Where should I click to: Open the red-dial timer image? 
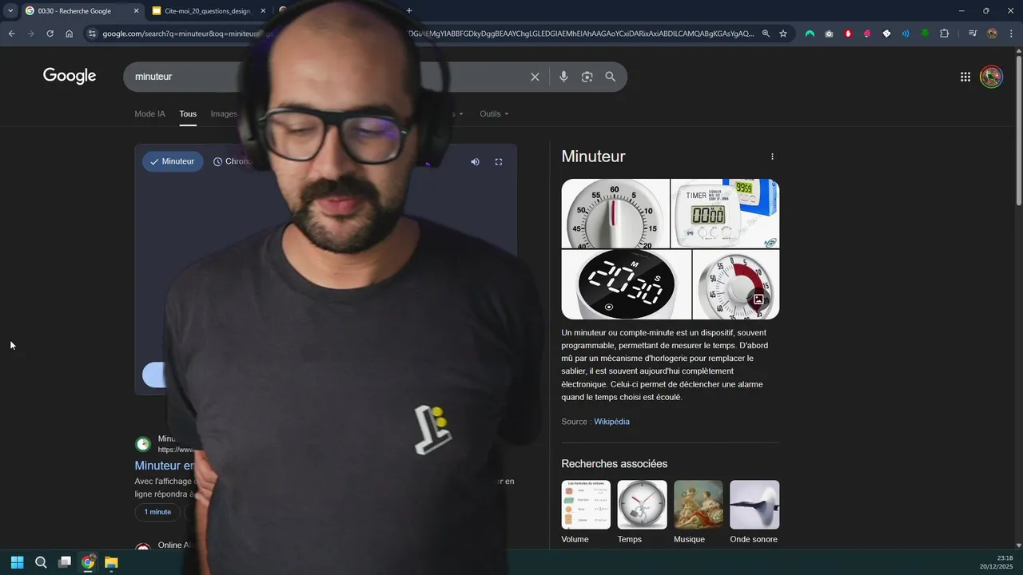coord(736,284)
